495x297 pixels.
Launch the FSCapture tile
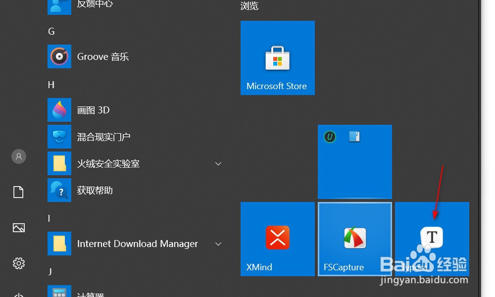tap(355, 239)
